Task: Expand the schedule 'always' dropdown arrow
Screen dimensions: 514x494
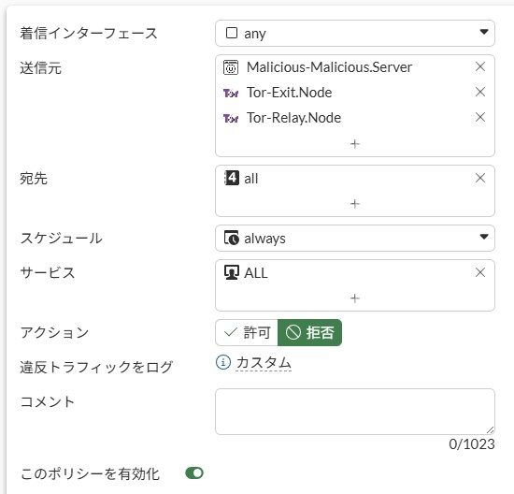Action: tap(484, 237)
